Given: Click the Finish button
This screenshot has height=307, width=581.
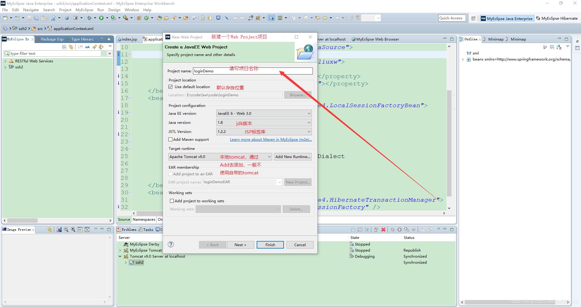Looking at the screenshot, I should 270,245.
